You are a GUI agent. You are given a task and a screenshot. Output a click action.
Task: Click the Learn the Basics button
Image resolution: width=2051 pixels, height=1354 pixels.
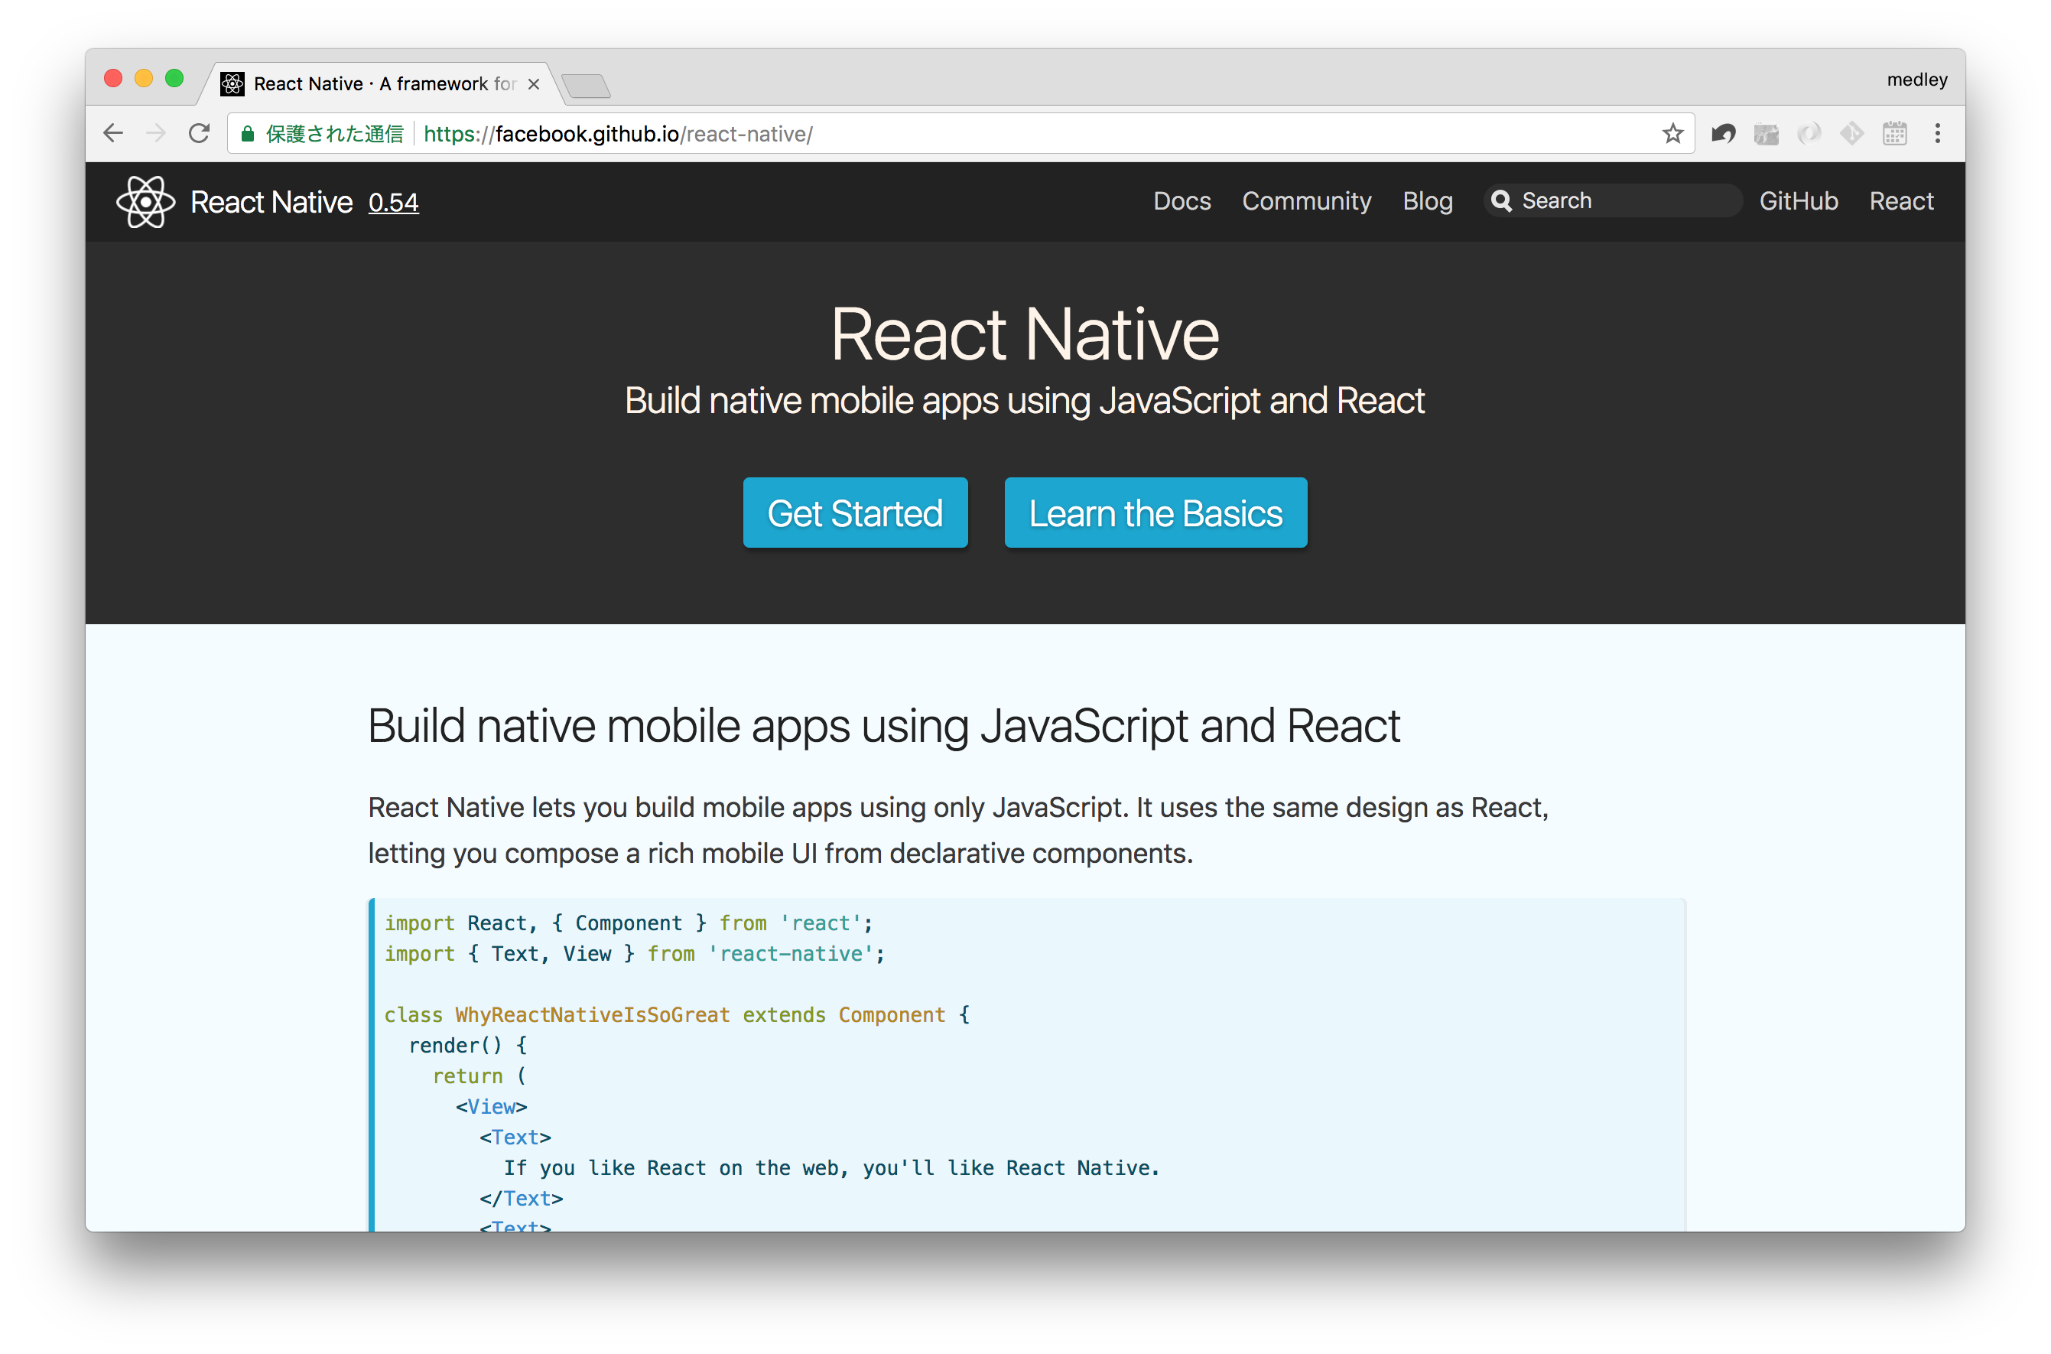(x=1155, y=513)
